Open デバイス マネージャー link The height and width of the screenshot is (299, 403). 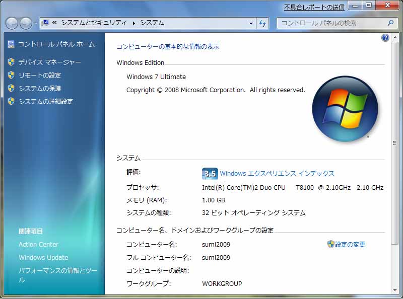click(49, 62)
